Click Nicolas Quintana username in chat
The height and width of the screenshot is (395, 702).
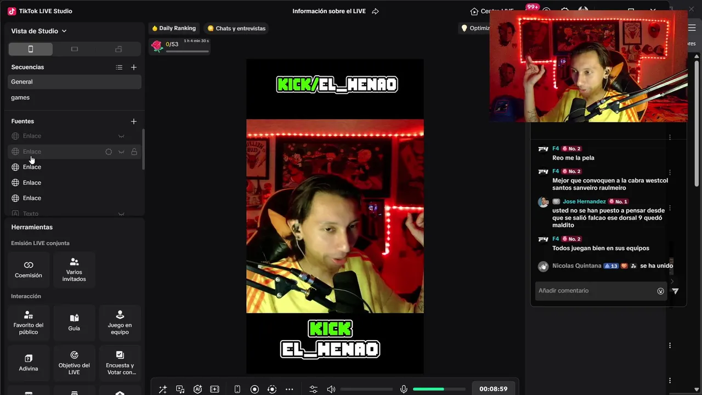[577, 266]
